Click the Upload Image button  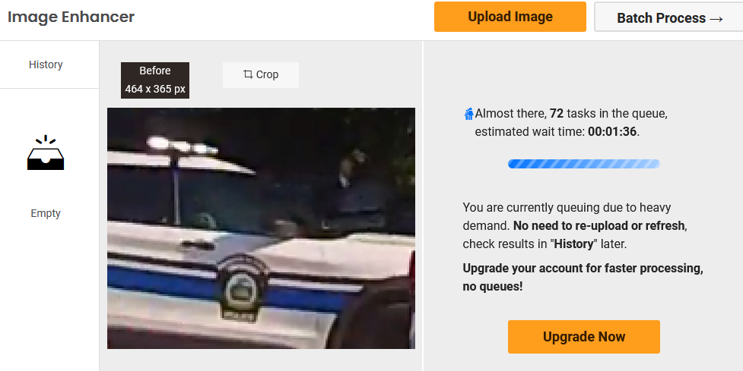tap(510, 17)
